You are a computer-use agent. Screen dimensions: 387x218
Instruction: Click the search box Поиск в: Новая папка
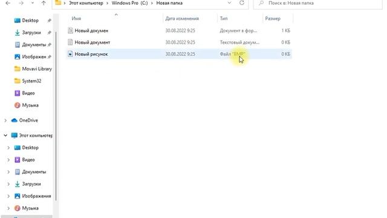pos(317,4)
